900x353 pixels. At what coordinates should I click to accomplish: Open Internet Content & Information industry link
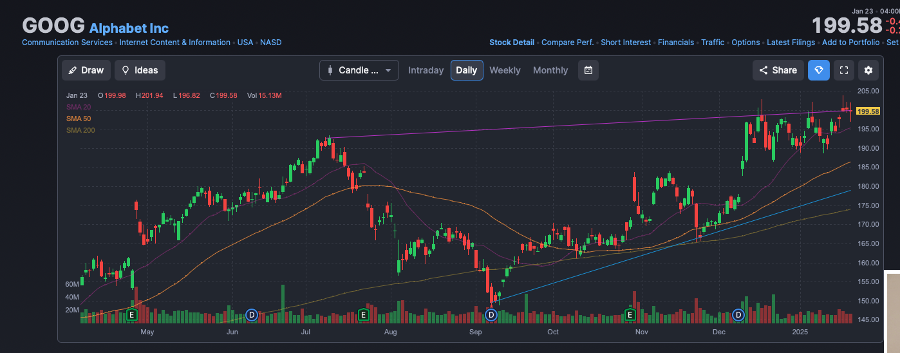(175, 43)
